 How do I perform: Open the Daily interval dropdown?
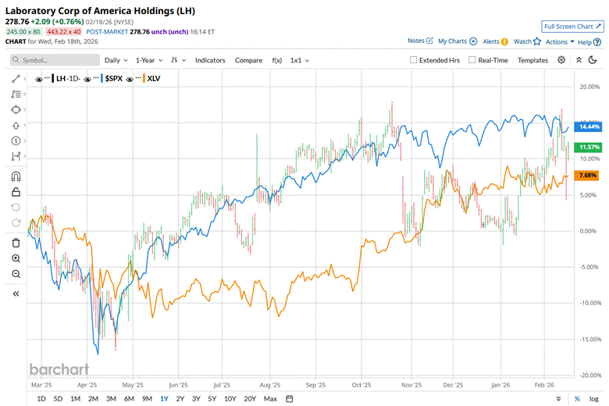pos(116,60)
